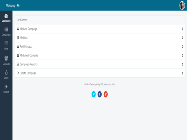Open the Contacts people icon in sidebar

coord(6,58)
